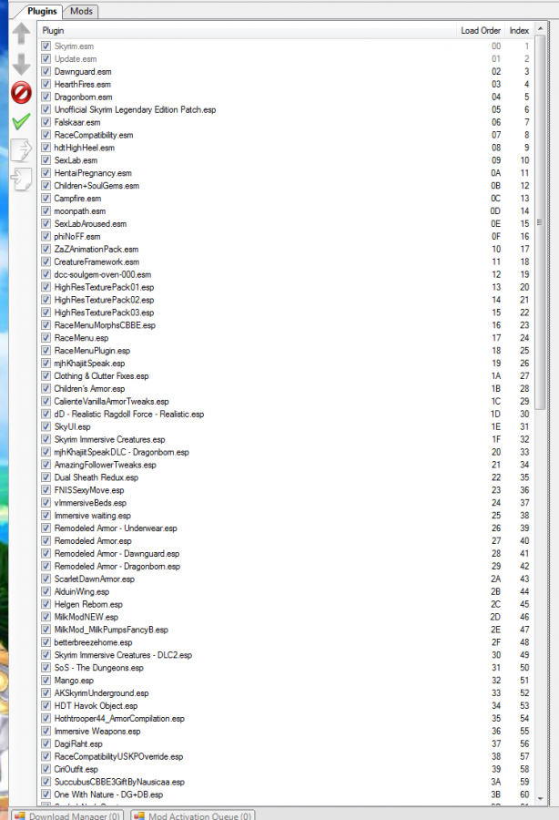Select Skyrim Immersive Creatures.esp row
559x820 pixels.
[286, 439]
